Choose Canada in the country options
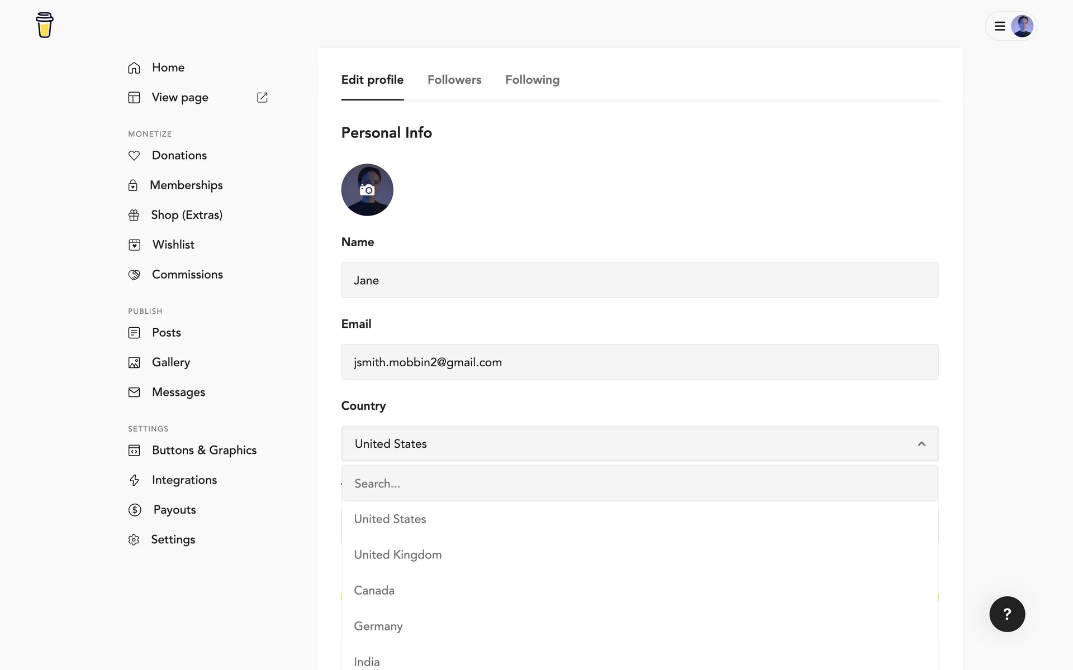Screen dimensions: 1073x670 coord(374,590)
